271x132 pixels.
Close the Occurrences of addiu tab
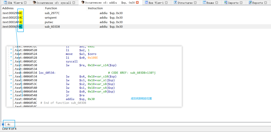coord(138,3)
